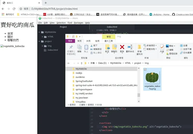This screenshot has height=134, width=193.
Task: Select the index.html editor tab in Atom
Action: [x=112, y=27]
